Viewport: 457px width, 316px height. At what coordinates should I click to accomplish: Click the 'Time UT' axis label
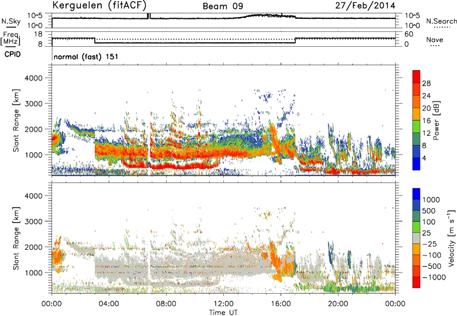223,313
